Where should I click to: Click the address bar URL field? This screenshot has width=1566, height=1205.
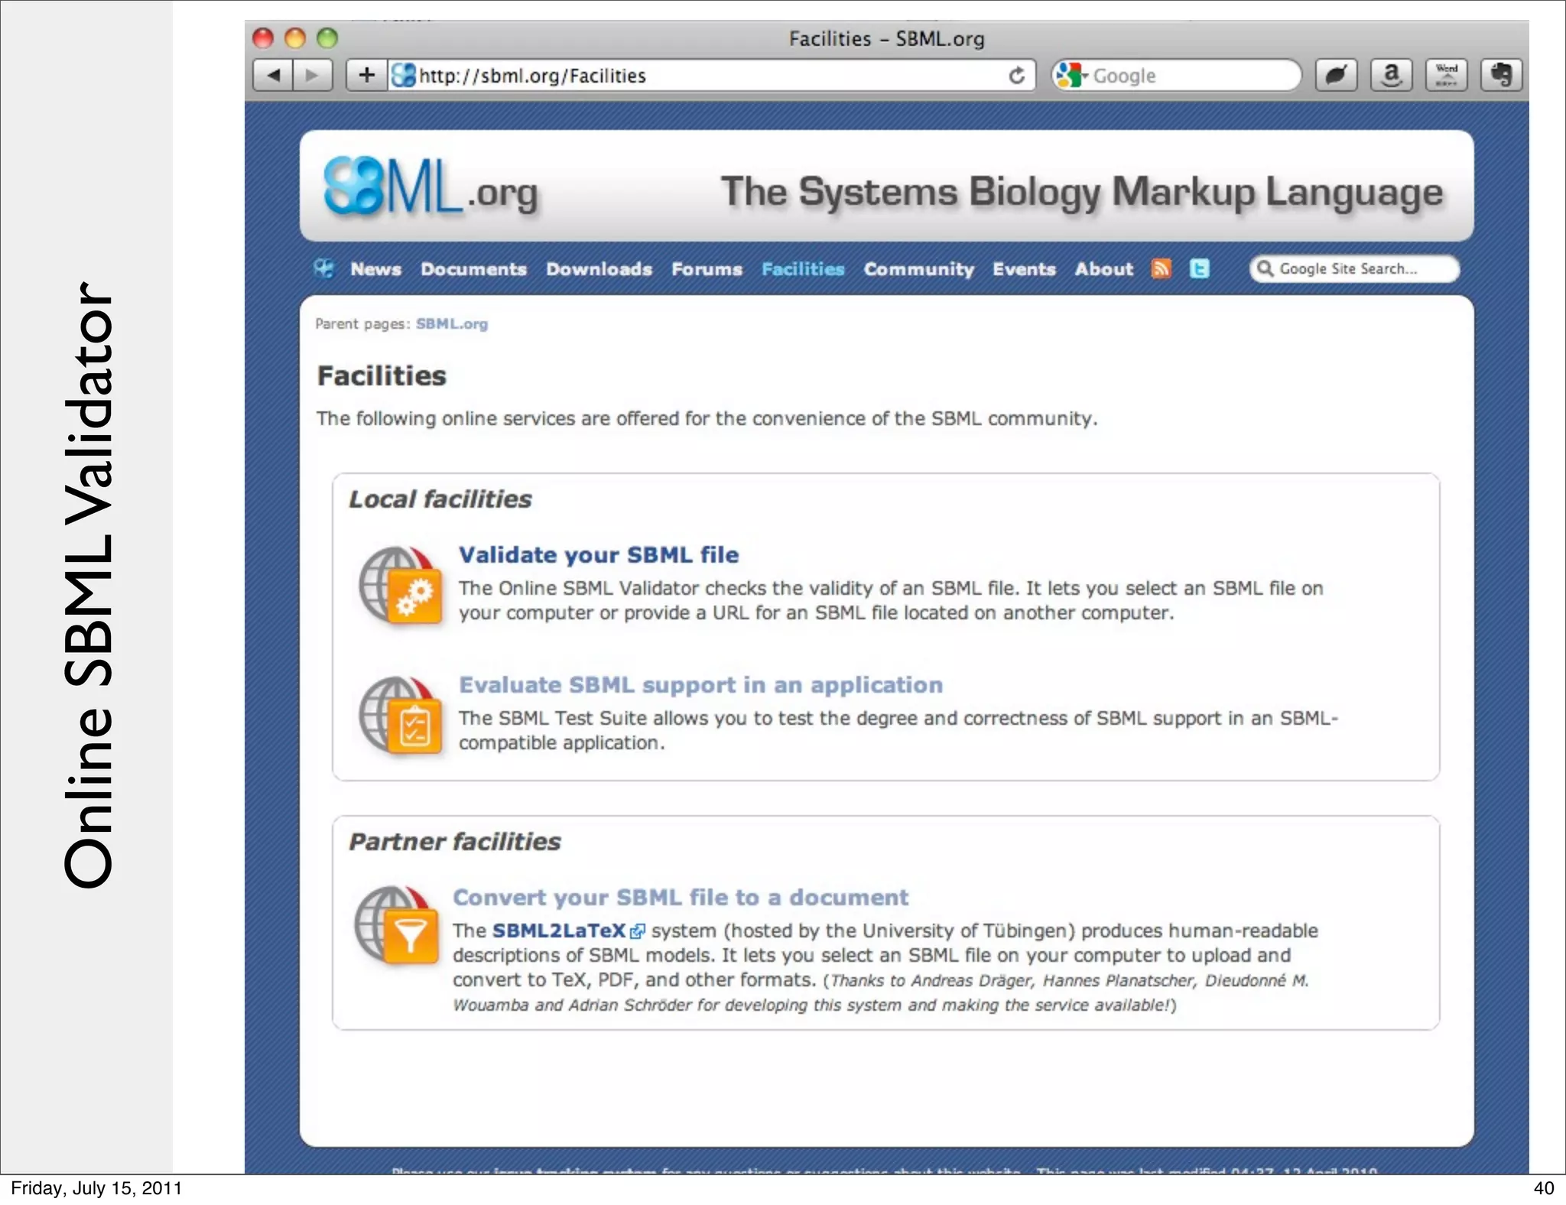click(x=711, y=75)
